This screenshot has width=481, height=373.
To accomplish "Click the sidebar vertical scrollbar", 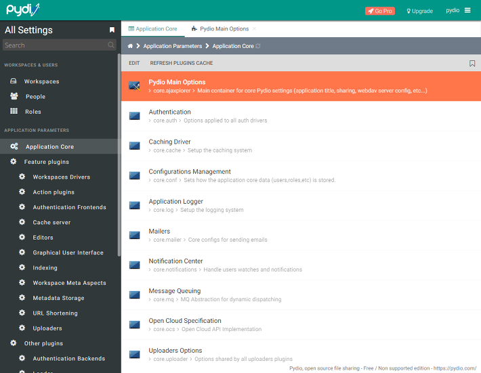I will coord(119,155).
